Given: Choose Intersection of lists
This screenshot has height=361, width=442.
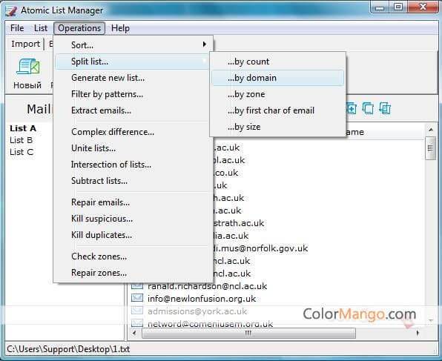Looking at the screenshot, I should click(x=132, y=165).
